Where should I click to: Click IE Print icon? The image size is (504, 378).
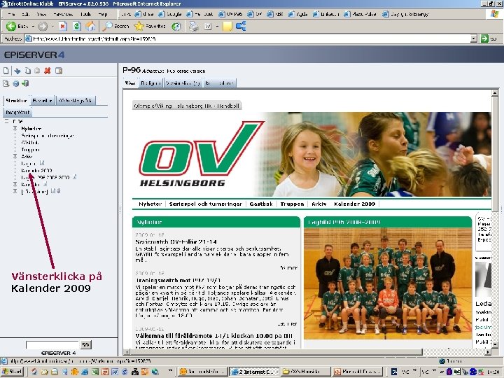click(x=193, y=26)
